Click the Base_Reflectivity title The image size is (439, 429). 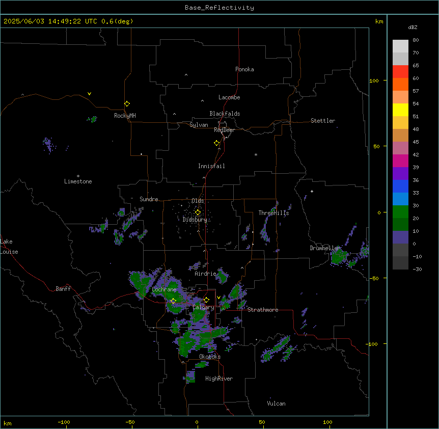pos(220,8)
